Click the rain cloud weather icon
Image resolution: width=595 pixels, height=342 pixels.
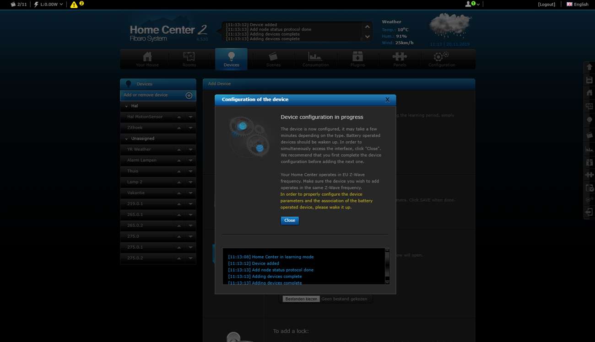[449, 26]
